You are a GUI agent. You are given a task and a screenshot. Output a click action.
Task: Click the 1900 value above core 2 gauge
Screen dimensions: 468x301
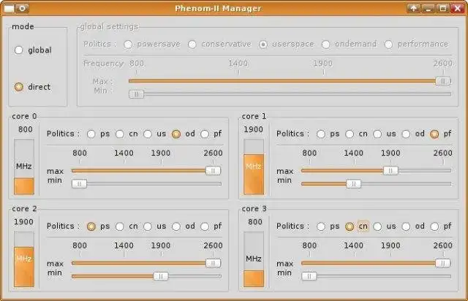click(x=23, y=222)
